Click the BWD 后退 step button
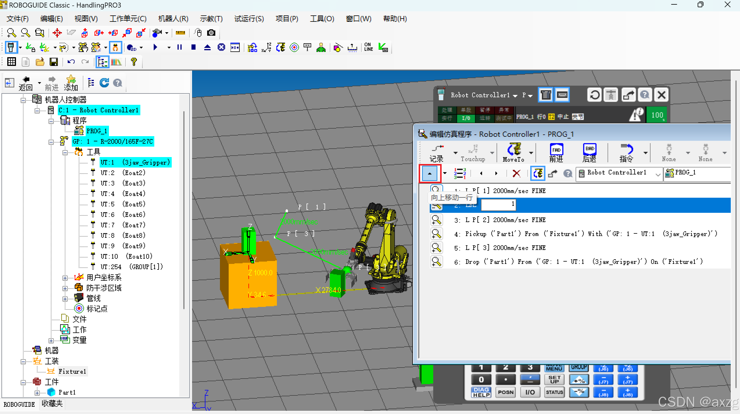 point(589,152)
